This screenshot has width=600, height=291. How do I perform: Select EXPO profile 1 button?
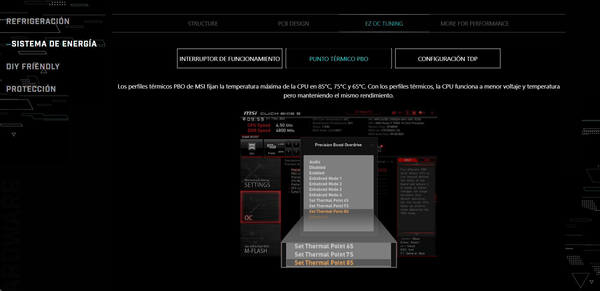[x=289, y=152]
